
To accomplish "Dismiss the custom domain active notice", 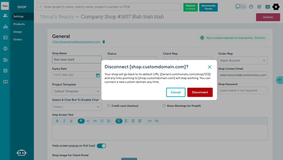I will 259,38.
